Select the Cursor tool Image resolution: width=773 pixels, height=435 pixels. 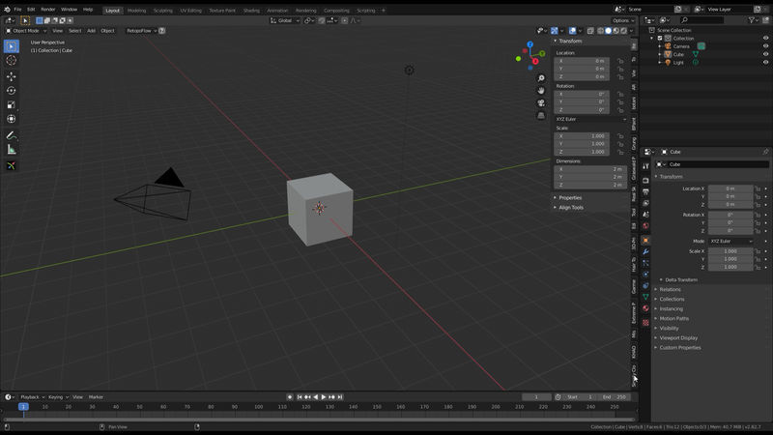[x=12, y=60]
